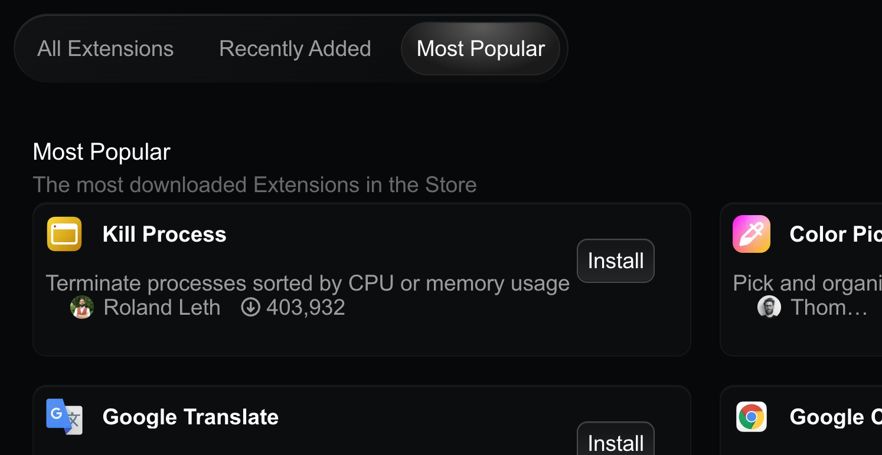Switch to the All Extensions tab
This screenshot has height=455, width=882.
[x=105, y=48]
